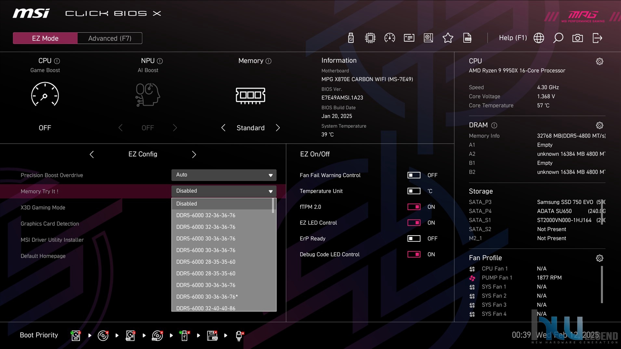
Task: Select network cable boot device icon
Action: coord(239,336)
